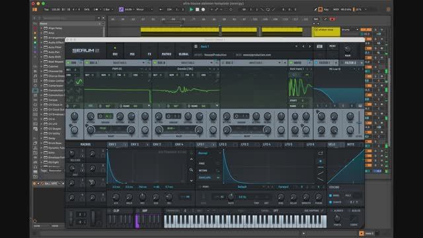This screenshot has height=238, width=423.
Task: Switch to the Serum GLOBAL tab
Action: 184,52
